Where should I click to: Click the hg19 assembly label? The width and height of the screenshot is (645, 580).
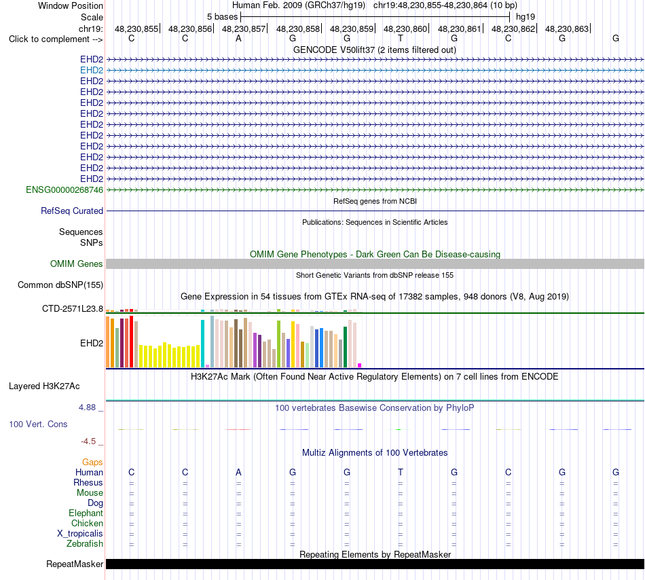click(x=526, y=17)
